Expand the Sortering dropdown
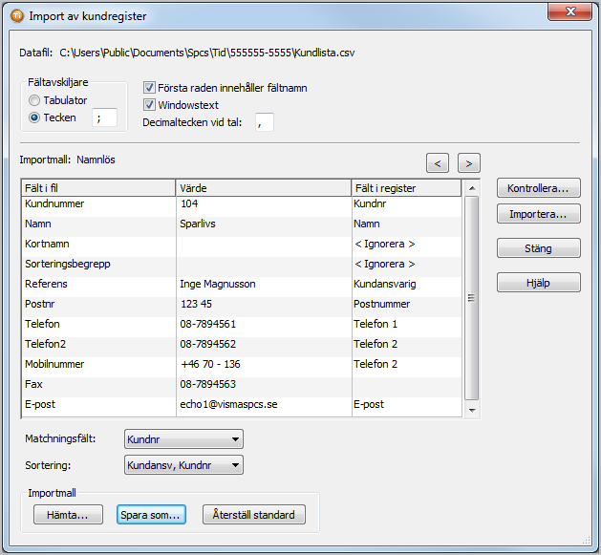This screenshot has width=601, height=555. [183, 465]
